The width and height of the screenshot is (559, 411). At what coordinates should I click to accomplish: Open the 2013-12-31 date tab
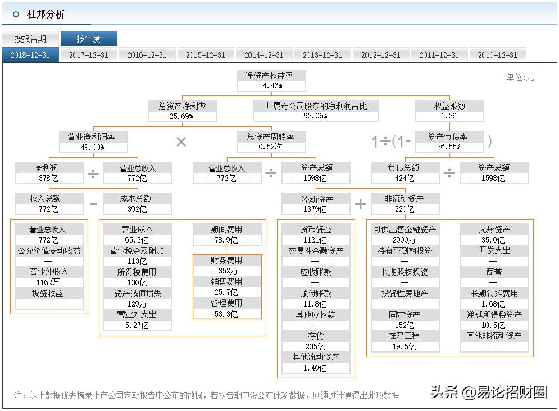[322, 55]
